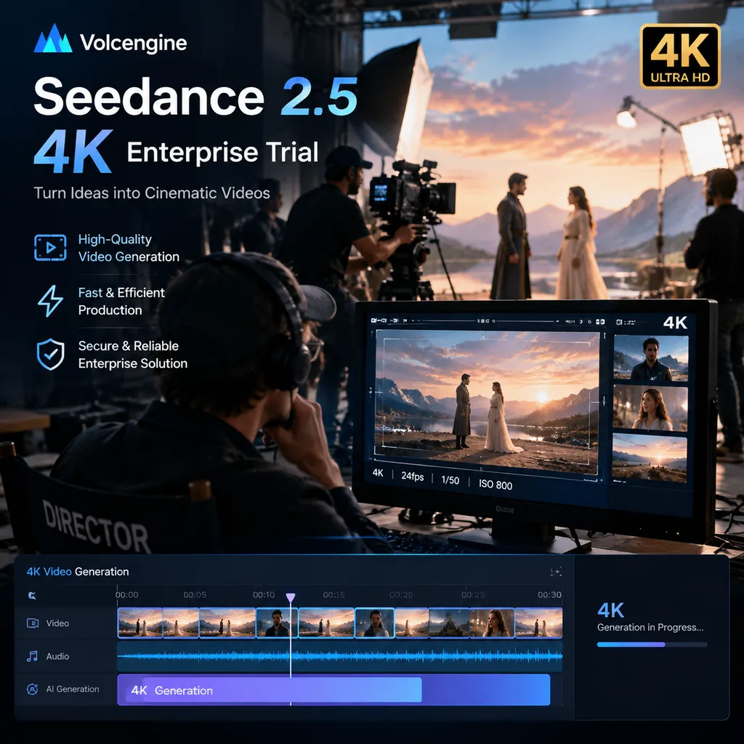Click the expand icon beside 4K Video Generation title
Image resolution: width=744 pixels, height=744 pixels.
[556, 572]
